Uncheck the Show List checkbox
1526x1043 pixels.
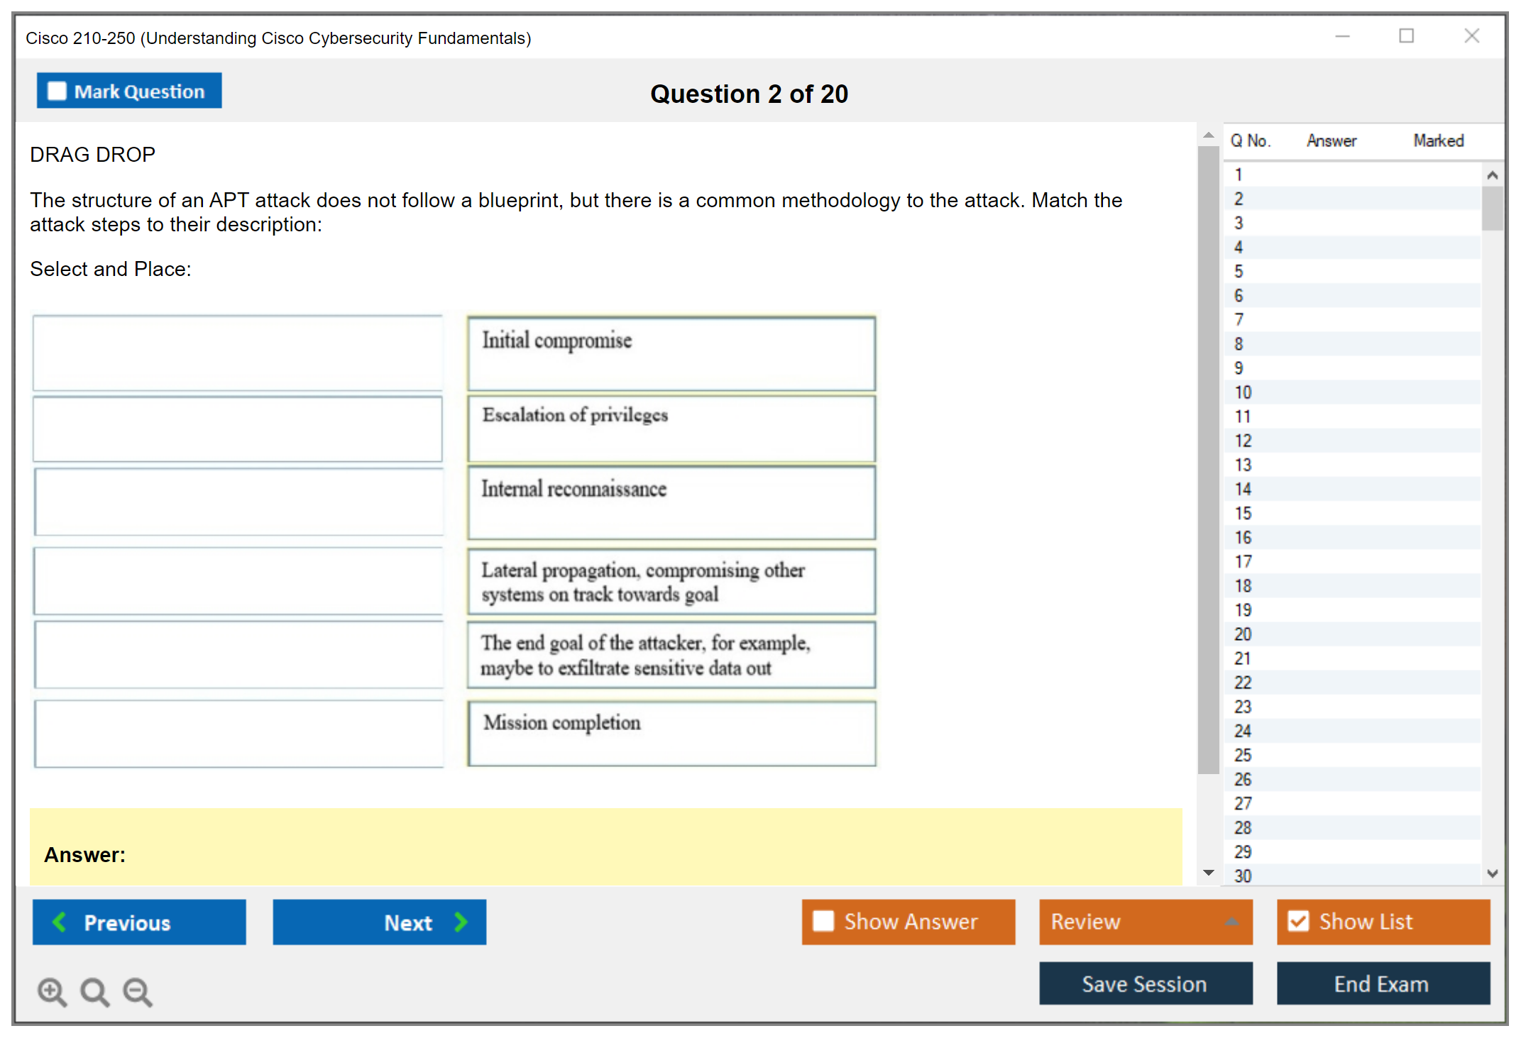pyautogui.click(x=1298, y=921)
